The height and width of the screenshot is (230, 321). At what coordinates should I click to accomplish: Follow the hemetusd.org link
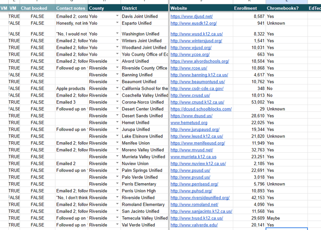point(189,123)
